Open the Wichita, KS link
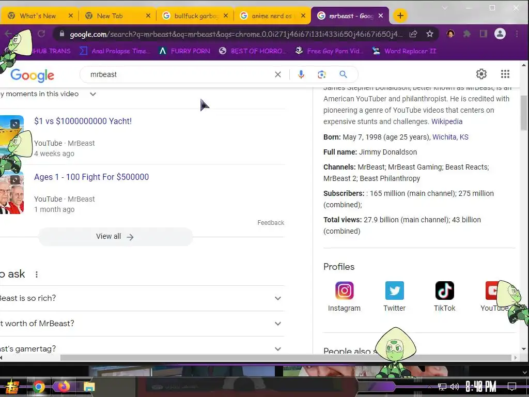Screen dimensions: 529x397 click(450, 137)
